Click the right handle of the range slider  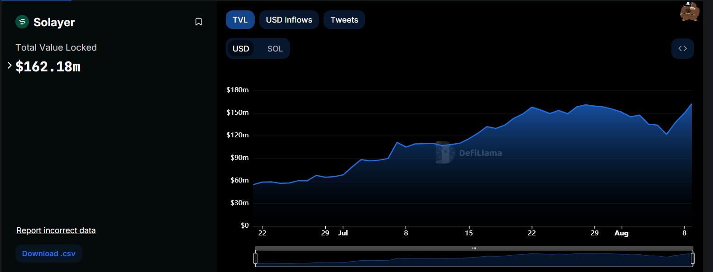click(x=692, y=258)
